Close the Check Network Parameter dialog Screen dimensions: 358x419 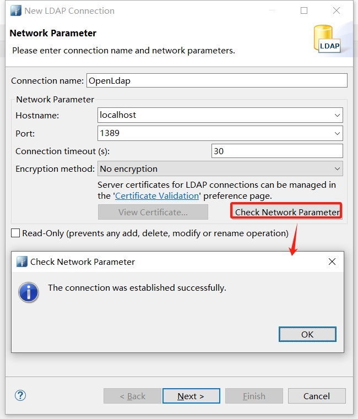click(332, 262)
